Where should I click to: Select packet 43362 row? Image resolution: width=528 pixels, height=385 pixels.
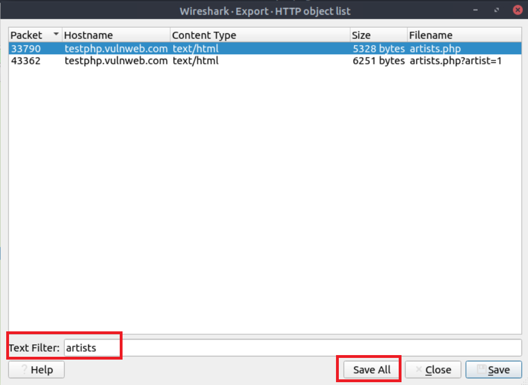(x=26, y=60)
